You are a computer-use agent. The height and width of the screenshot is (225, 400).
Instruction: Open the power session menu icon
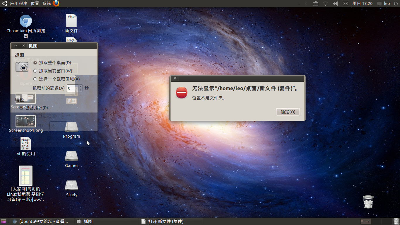[x=396, y=4]
